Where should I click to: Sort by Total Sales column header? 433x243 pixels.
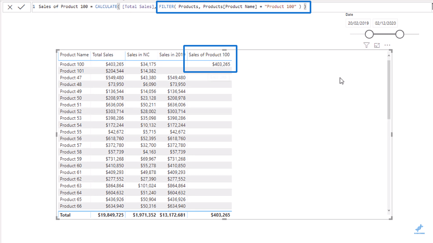[x=103, y=54]
